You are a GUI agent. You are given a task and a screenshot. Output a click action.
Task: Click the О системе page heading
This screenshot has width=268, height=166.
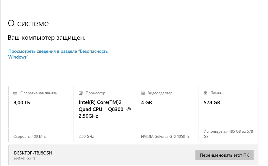click(x=28, y=23)
